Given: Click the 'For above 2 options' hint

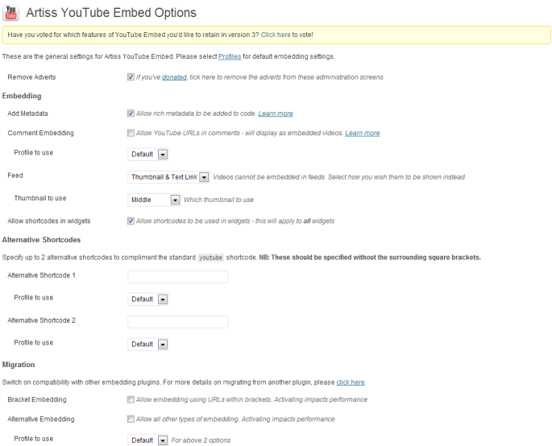Looking at the screenshot, I should click(201, 440).
